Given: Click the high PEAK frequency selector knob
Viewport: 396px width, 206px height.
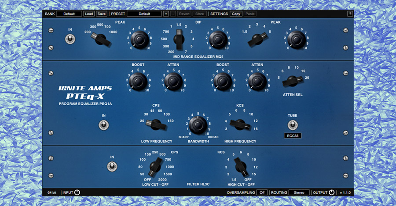Looking at the screenshot, I should [257, 39].
